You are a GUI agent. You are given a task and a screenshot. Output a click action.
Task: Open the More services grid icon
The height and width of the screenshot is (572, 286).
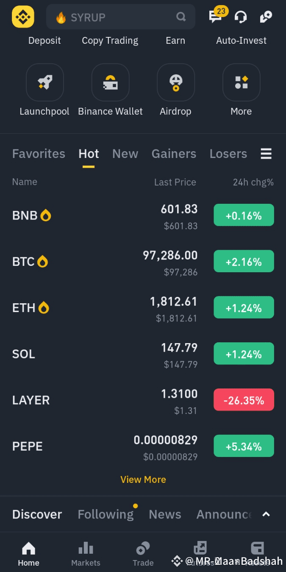[241, 82]
